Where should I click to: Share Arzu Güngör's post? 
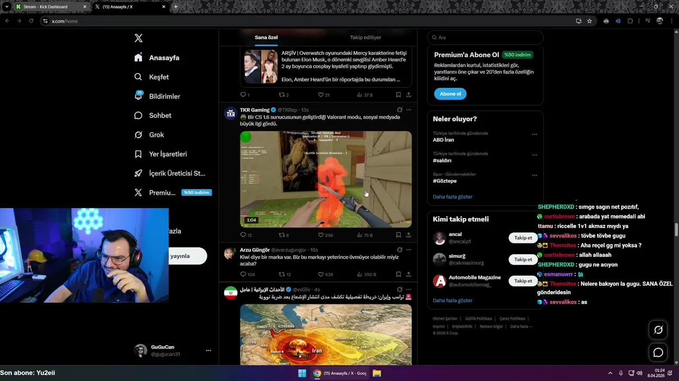408,274
